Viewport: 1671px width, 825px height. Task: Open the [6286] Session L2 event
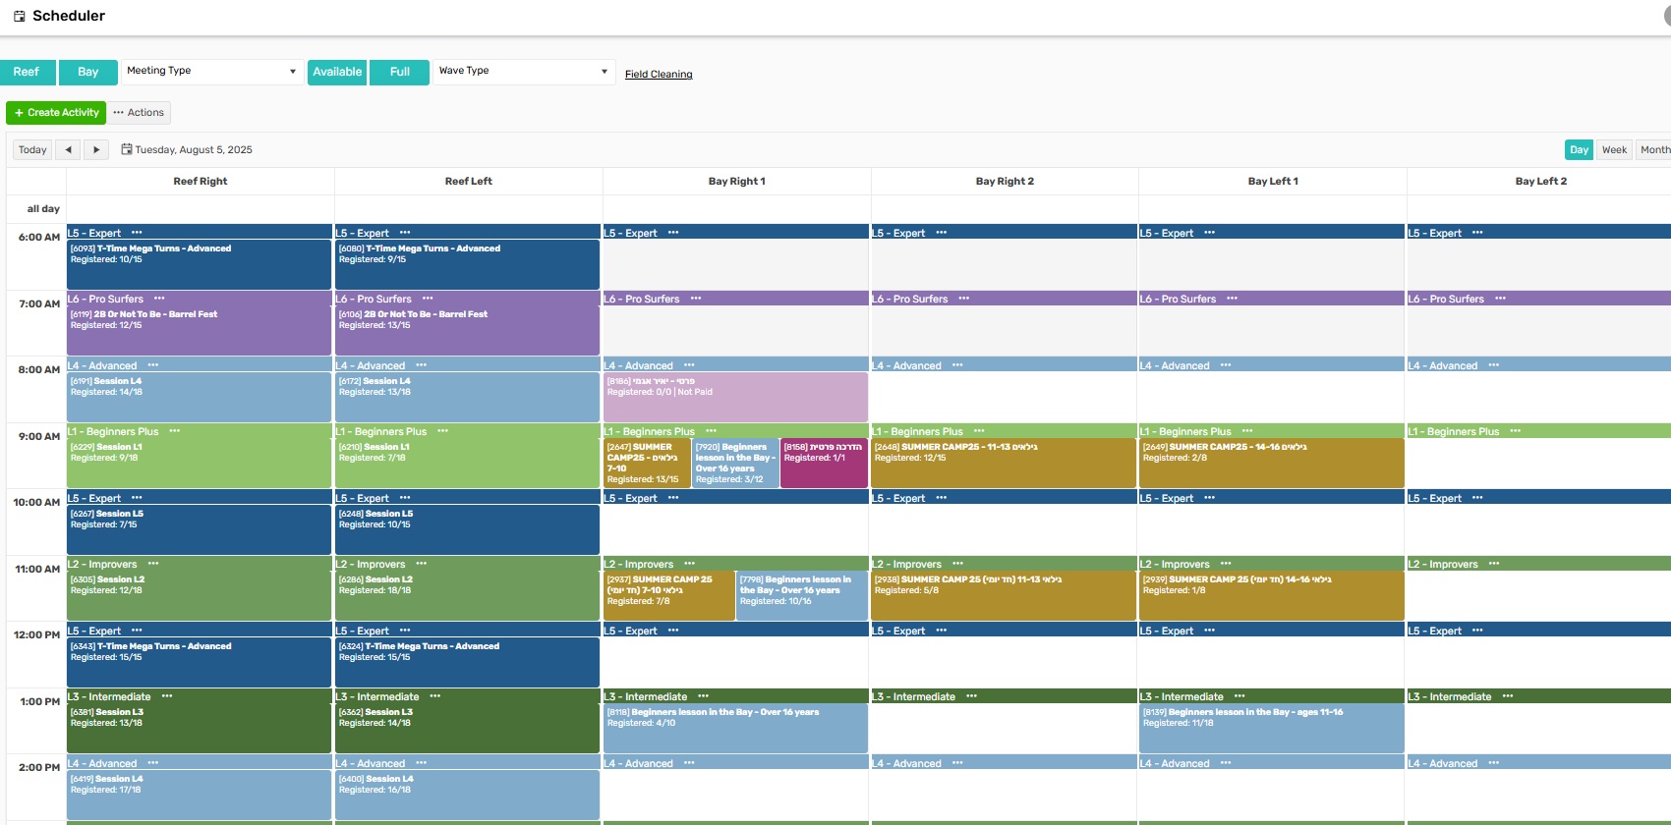point(467,595)
